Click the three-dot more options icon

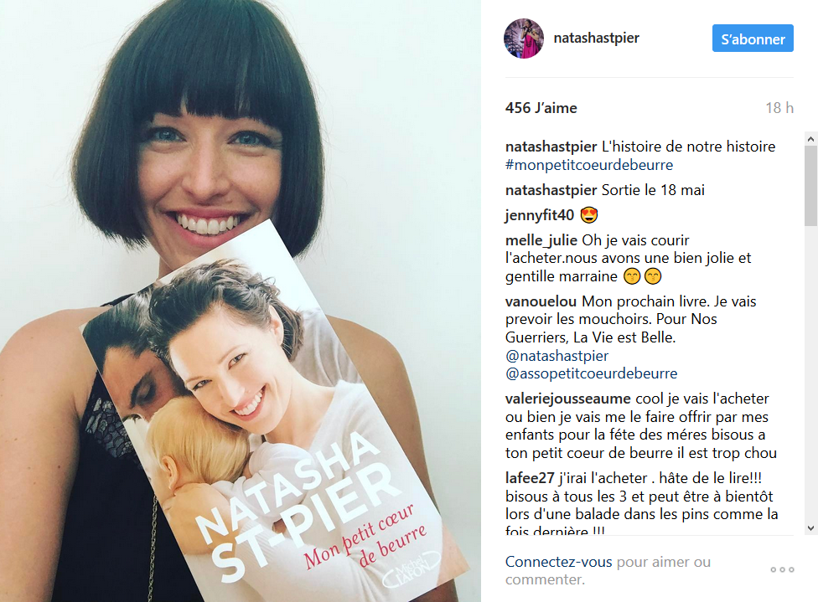[782, 569]
